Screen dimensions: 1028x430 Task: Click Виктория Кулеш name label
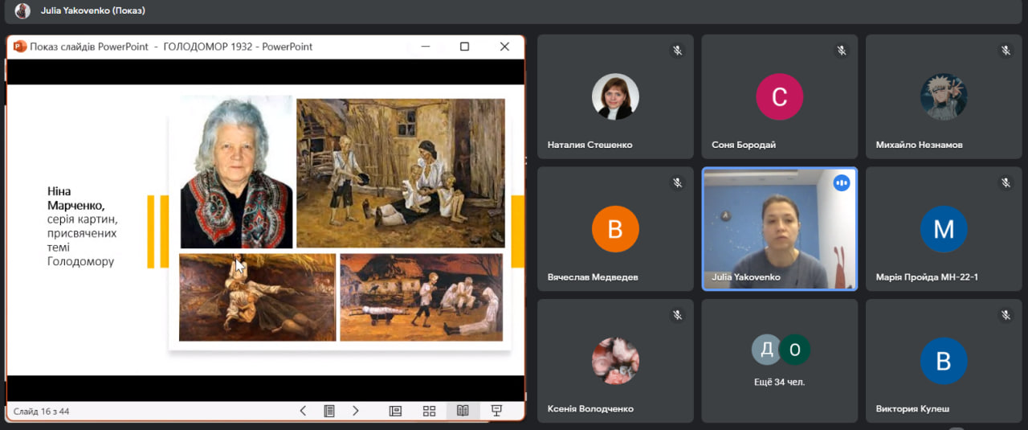(x=912, y=409)
